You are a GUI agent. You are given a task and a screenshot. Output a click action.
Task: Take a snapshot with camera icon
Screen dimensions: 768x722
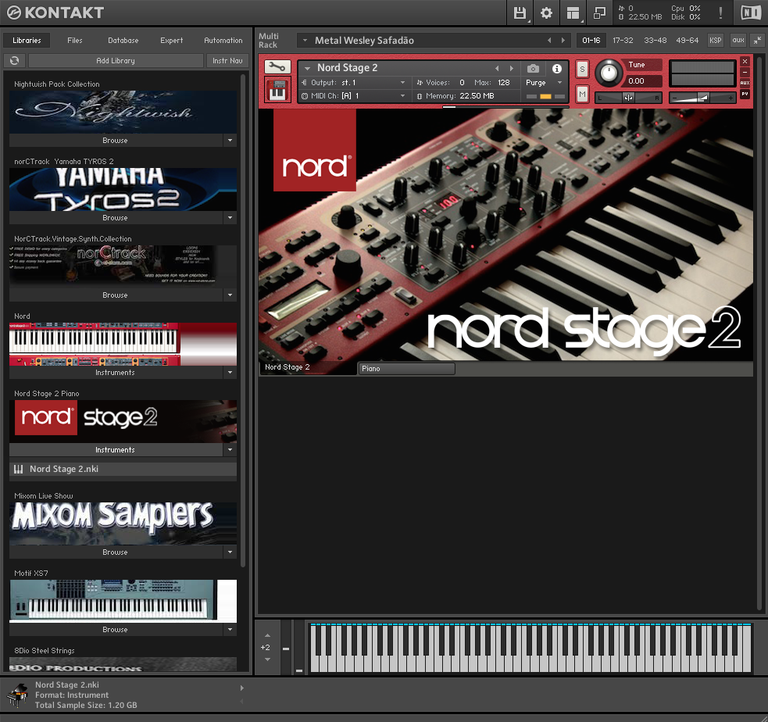pyautogui.click(x=533, y=68)
